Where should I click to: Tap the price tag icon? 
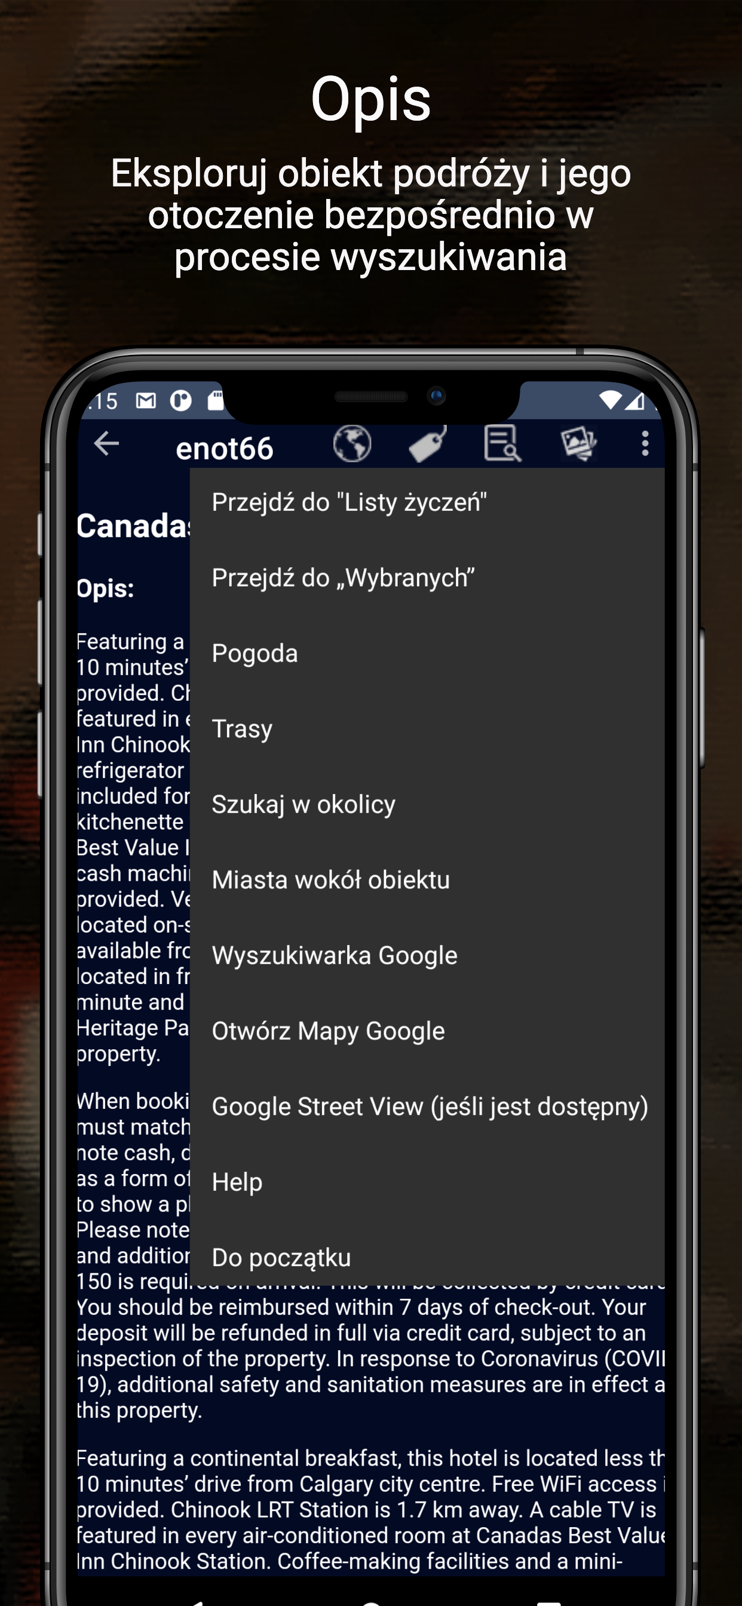click(x=428, y=444)
